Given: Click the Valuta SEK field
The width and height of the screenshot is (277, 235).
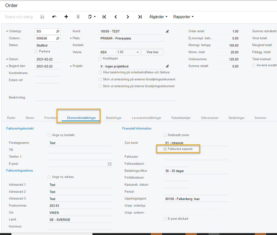Looking at the screenshot, I should (x=107, y=52).
